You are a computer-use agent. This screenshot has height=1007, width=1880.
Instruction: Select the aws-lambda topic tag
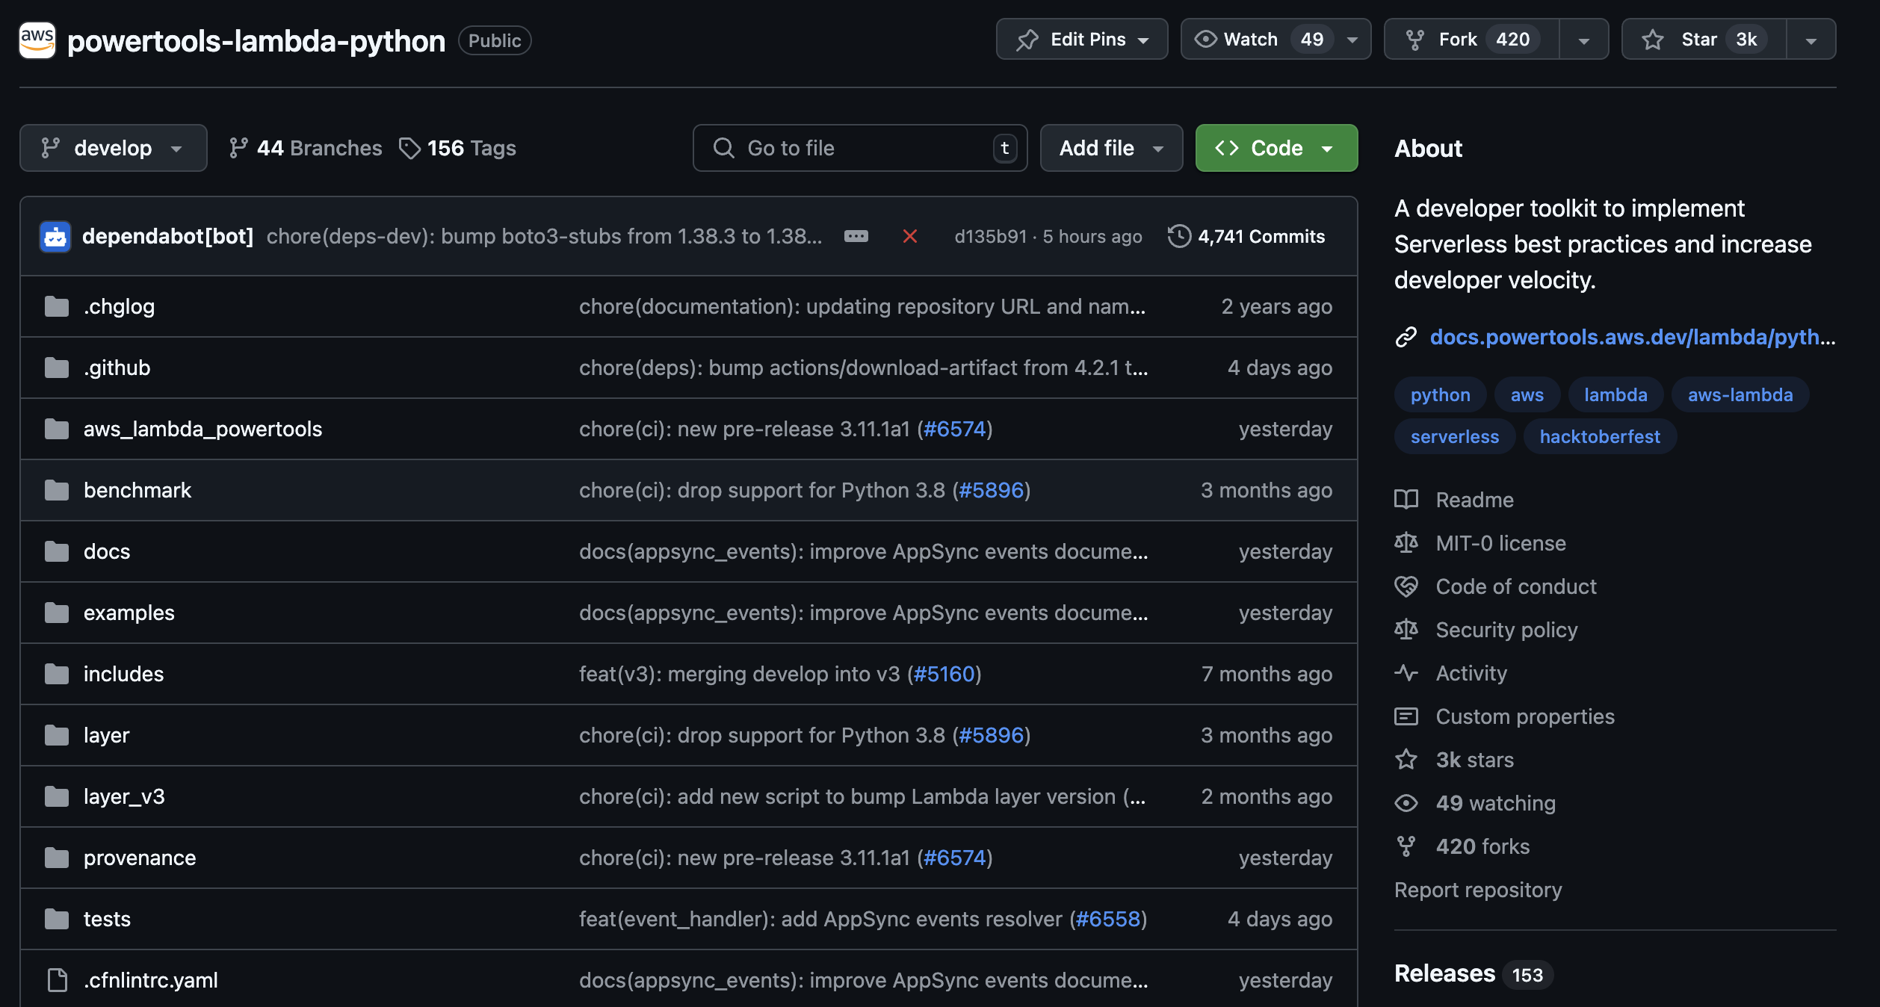[1740, 394]
